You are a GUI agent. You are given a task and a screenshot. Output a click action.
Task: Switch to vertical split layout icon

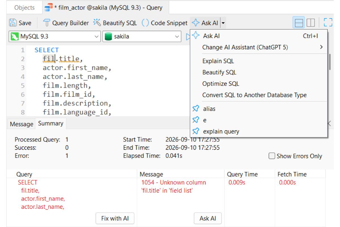click(311, 23)
